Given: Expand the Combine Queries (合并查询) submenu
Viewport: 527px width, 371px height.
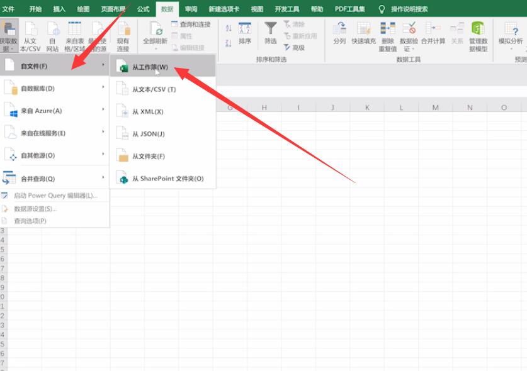Looking at the screenshot, I should [x=55, y=179].
